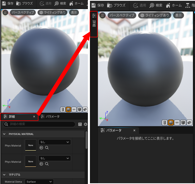The height and width of the screenshot is (184, 195).
Task: Open Browse (ブラウズ) in the left window
Action: coord(25,3)
